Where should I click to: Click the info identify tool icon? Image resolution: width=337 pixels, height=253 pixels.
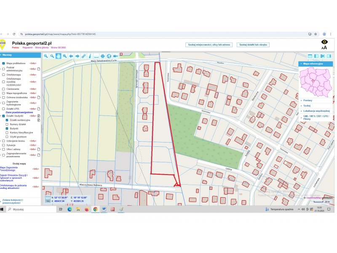(x=90, y=56)
